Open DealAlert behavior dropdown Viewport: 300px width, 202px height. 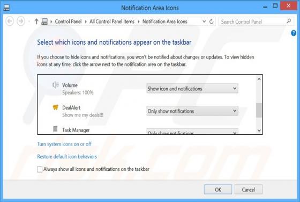192,111
